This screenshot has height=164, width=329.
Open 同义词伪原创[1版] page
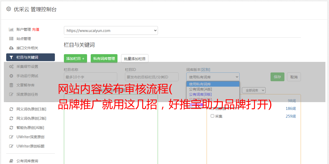click(x=31, y=109)
